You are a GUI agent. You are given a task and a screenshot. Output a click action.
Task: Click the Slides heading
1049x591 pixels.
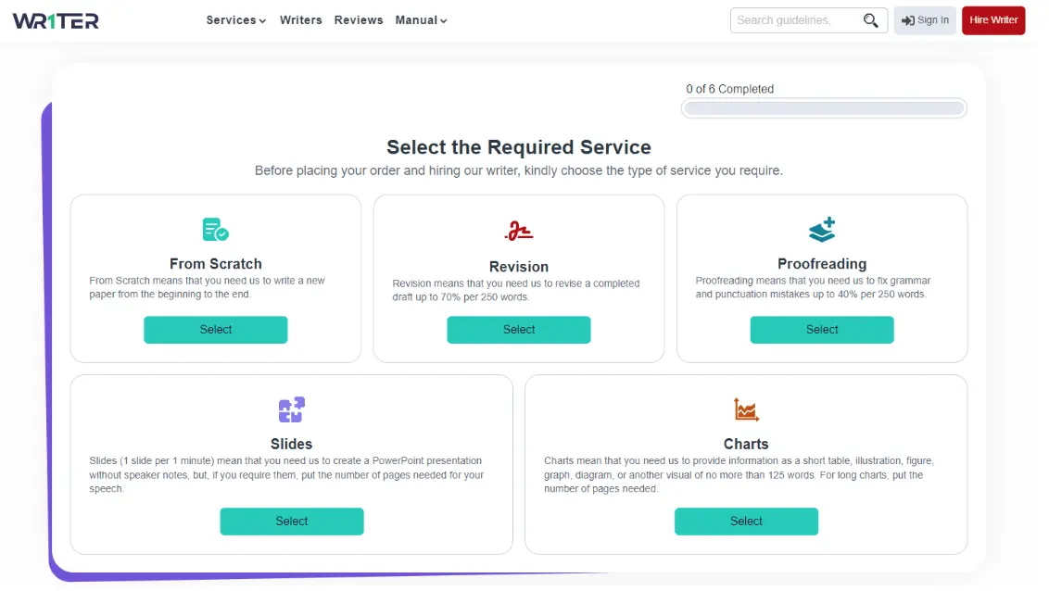[x=292, y=444]
